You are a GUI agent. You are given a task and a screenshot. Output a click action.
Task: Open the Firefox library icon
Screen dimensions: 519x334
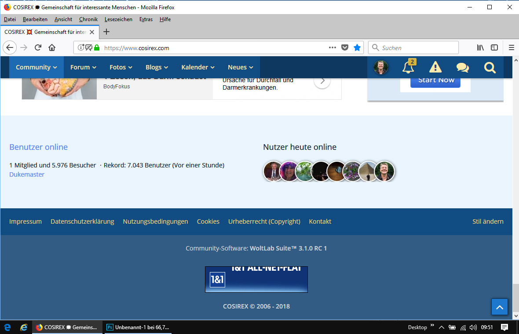point(480,48)
